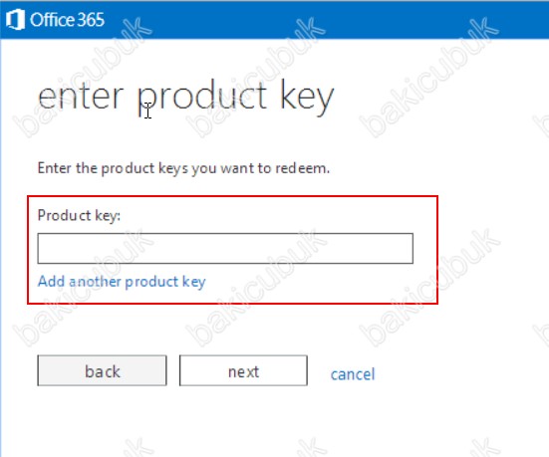Go to previous step with back button
The height and width of the screenshot is (457, 549).
coord(102,370)
